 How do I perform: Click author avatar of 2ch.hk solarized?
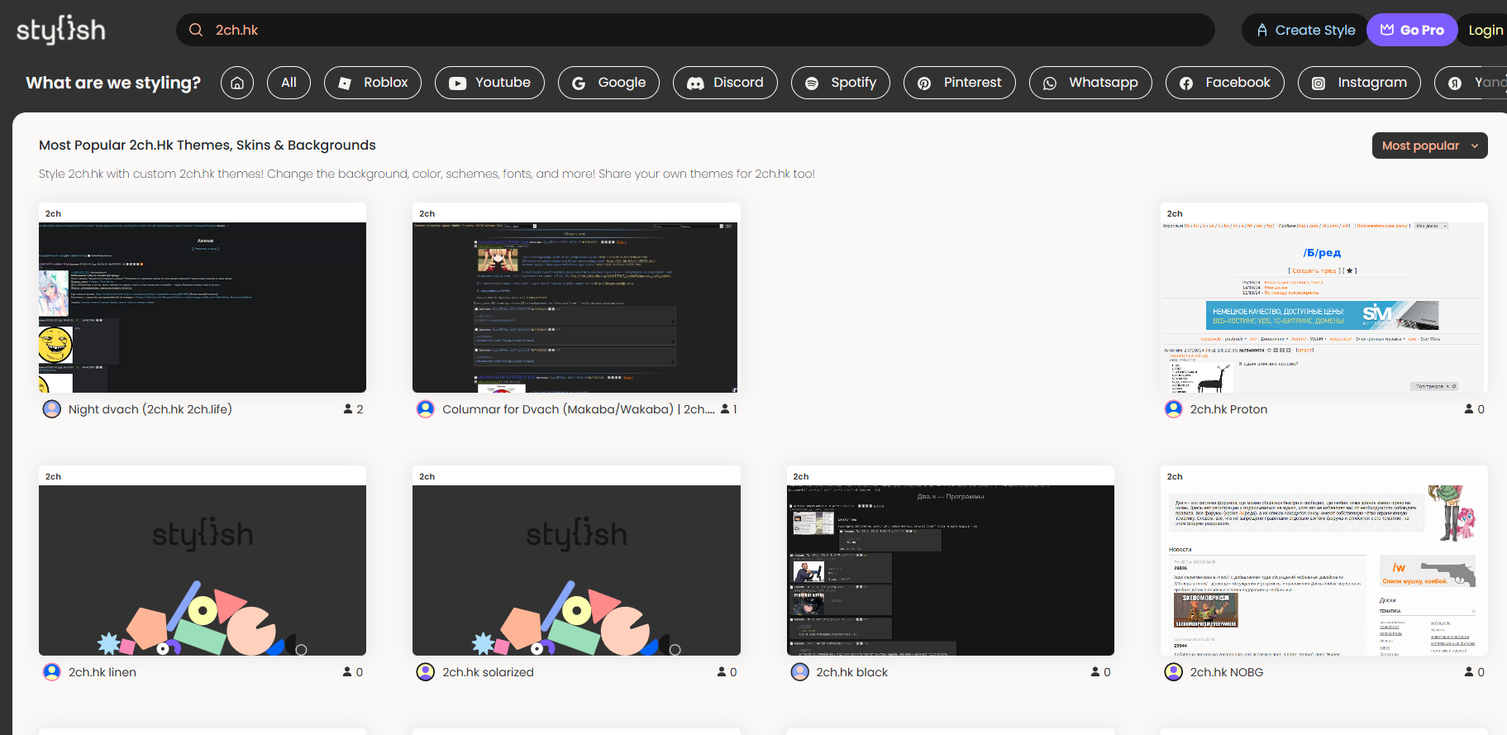click(426, 672)
